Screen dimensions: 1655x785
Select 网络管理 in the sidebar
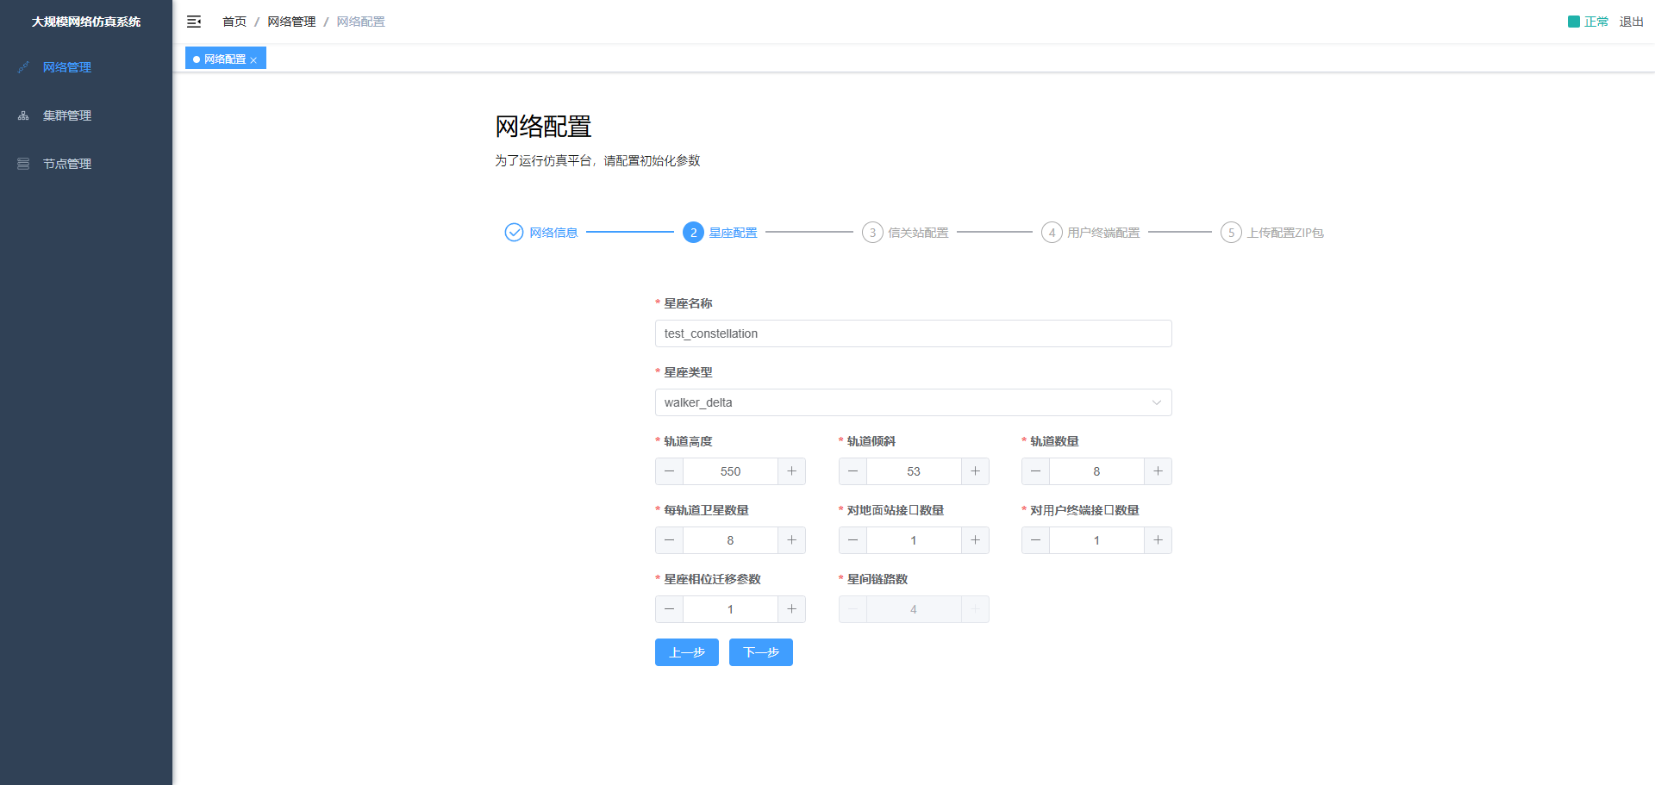pyautogui.click(x=67, y=67)
